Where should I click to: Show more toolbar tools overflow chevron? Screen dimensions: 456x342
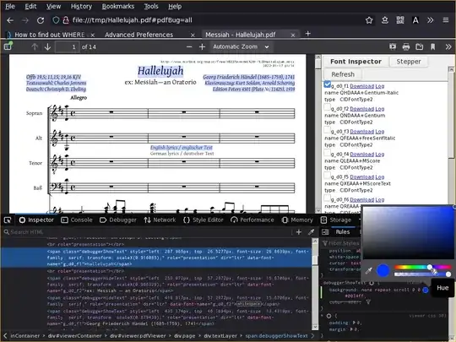[x=430, y=20]
